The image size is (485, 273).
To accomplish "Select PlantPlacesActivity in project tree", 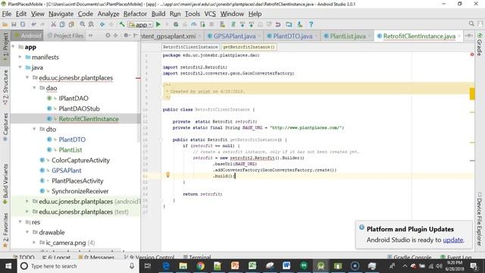I will [x=77, y=180].
